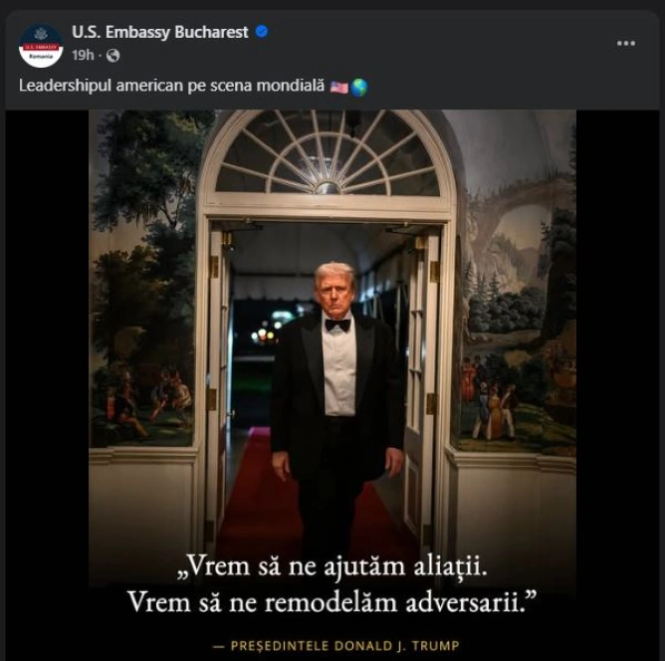Click the line 'Vrem să ne remodelăm adversarii'
The width and height of the screenshot is (665, 661).
(x=332, y=602)
